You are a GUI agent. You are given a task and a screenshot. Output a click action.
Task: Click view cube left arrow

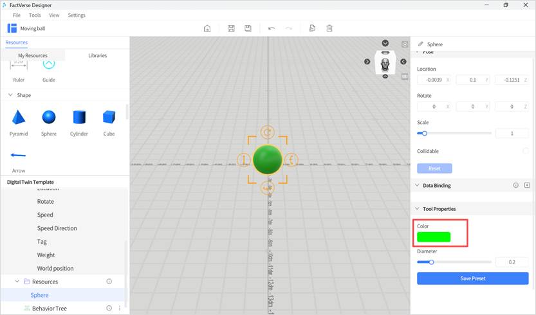coord(367,62)
